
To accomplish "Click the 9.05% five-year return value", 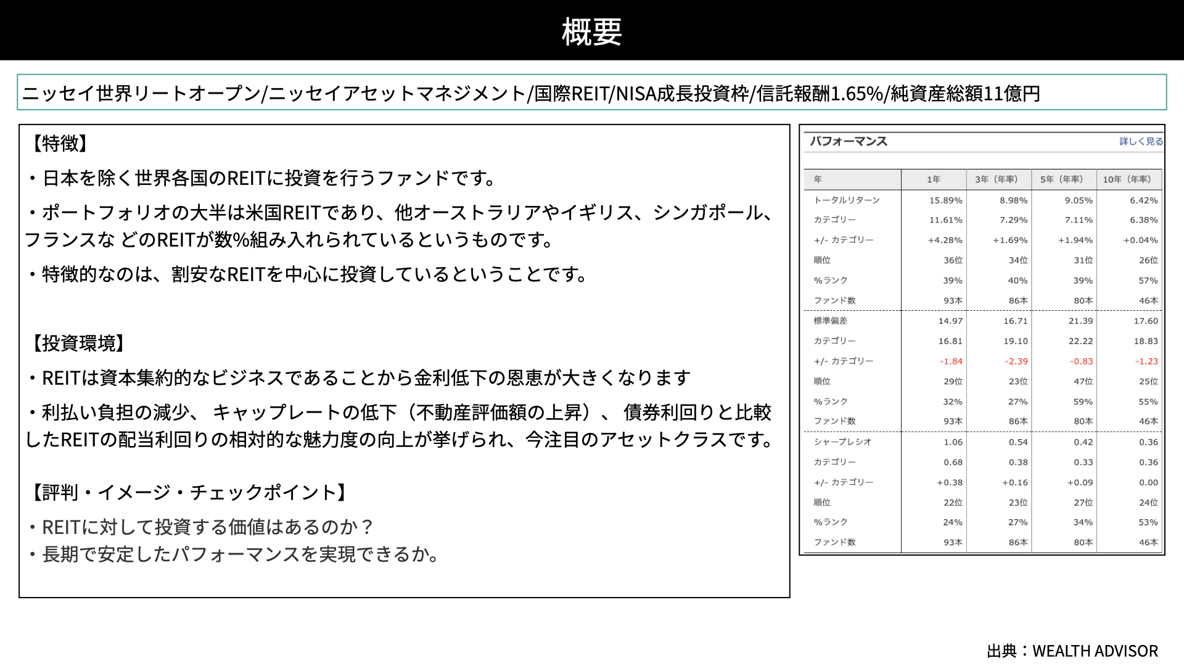I will 1079,200.
